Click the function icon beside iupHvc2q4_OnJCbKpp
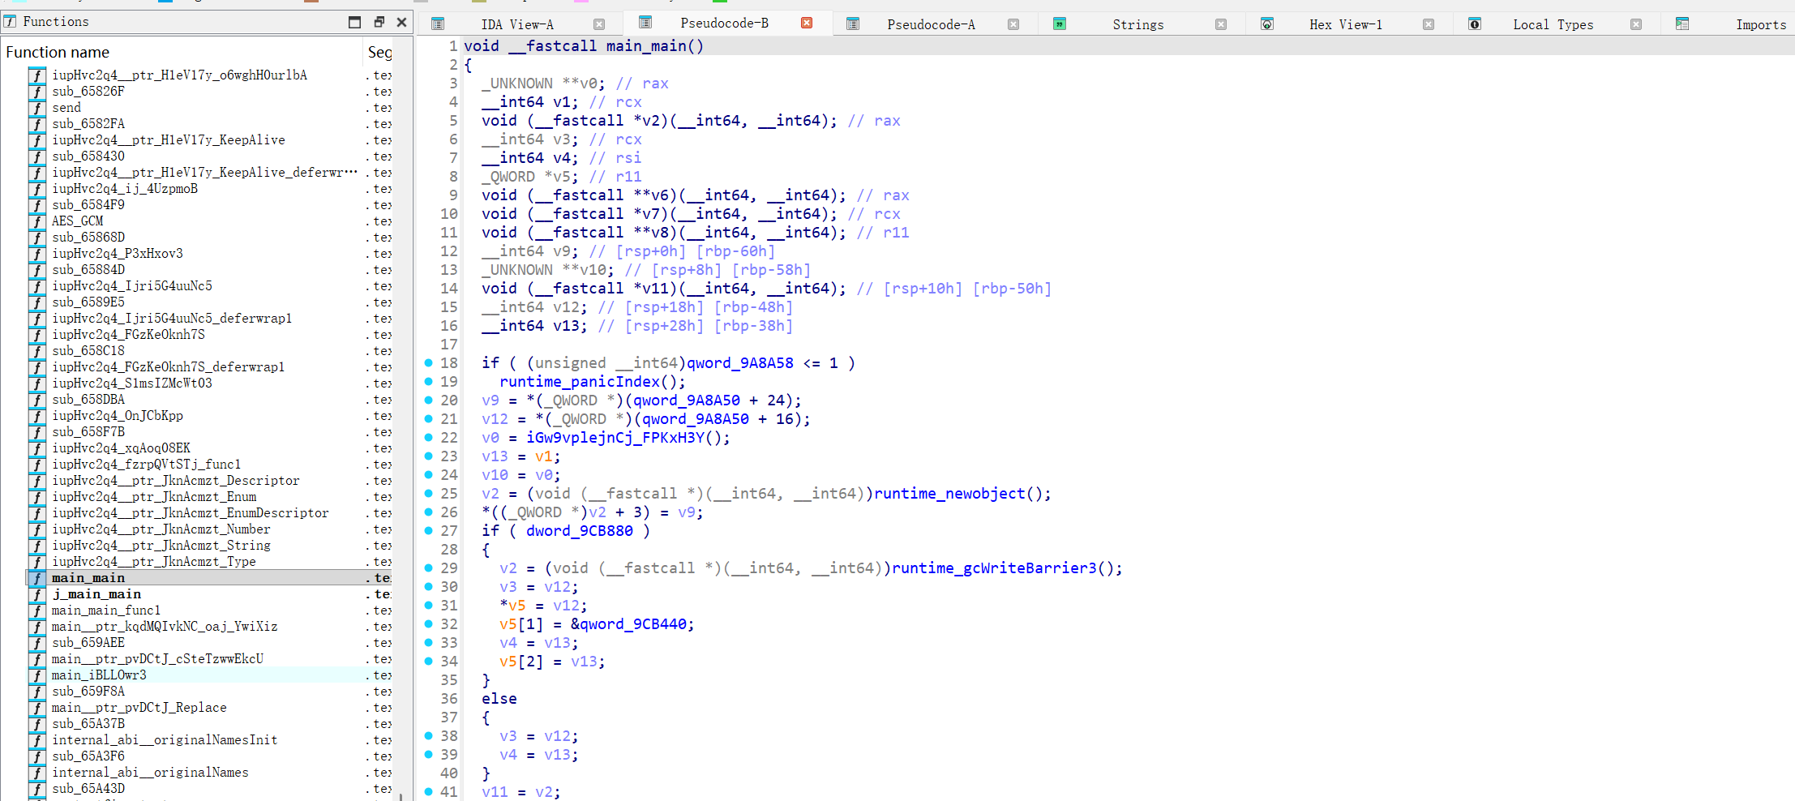Image resolution: width=1795 pixels, height=801 pixels. click(37, 416)
